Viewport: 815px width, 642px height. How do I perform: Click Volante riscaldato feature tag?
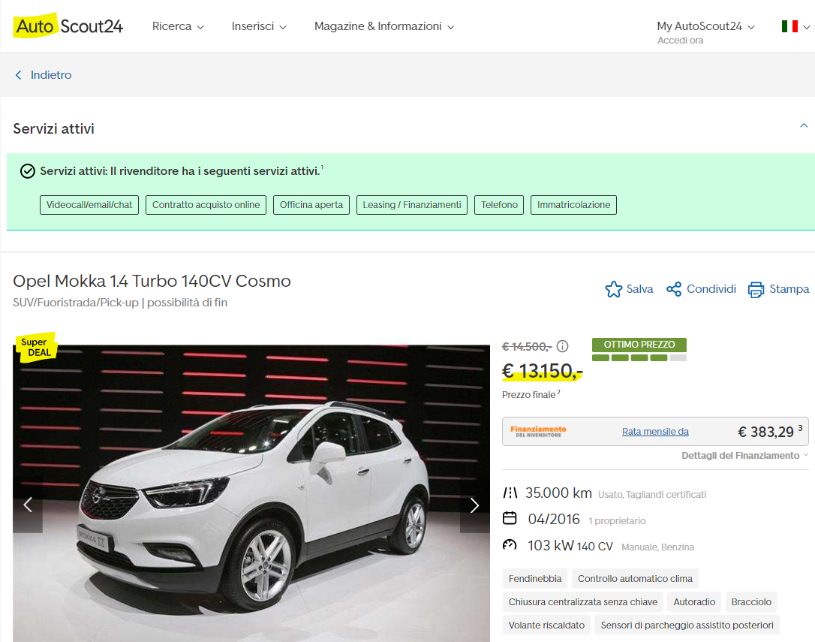546,625
